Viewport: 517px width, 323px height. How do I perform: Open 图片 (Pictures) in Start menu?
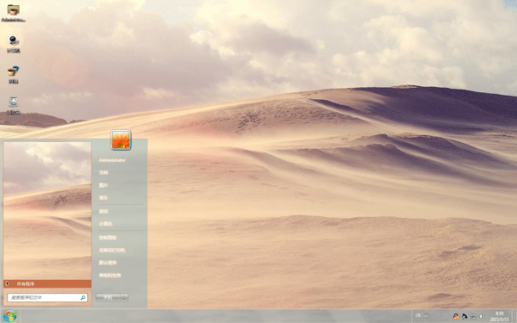click(103, 185)
